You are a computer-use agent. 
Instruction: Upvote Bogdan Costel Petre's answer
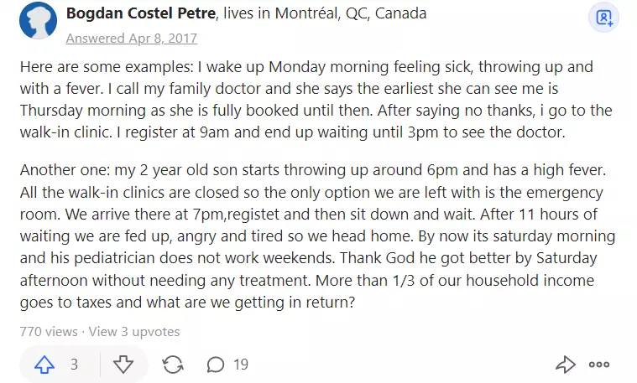[x=44, y=365]
